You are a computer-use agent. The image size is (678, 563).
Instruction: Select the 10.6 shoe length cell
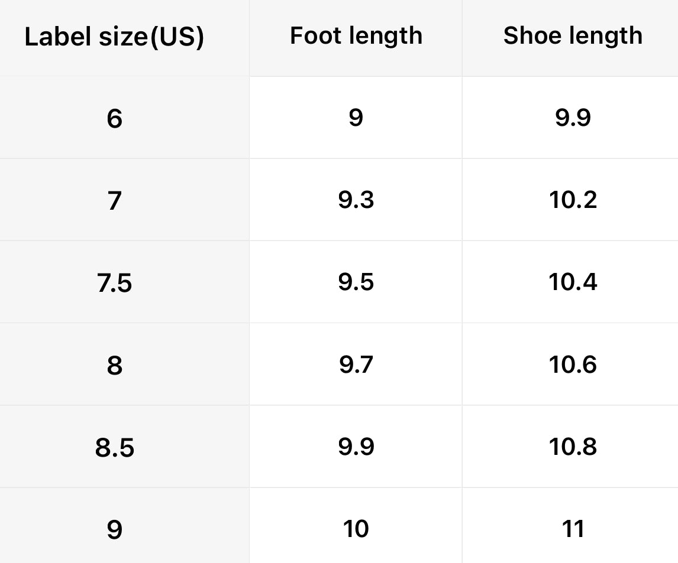(x=573, y=364)
